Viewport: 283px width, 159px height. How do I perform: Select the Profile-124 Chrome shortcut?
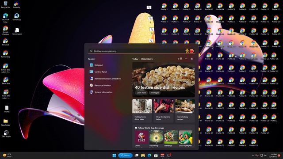coord(276,19)
